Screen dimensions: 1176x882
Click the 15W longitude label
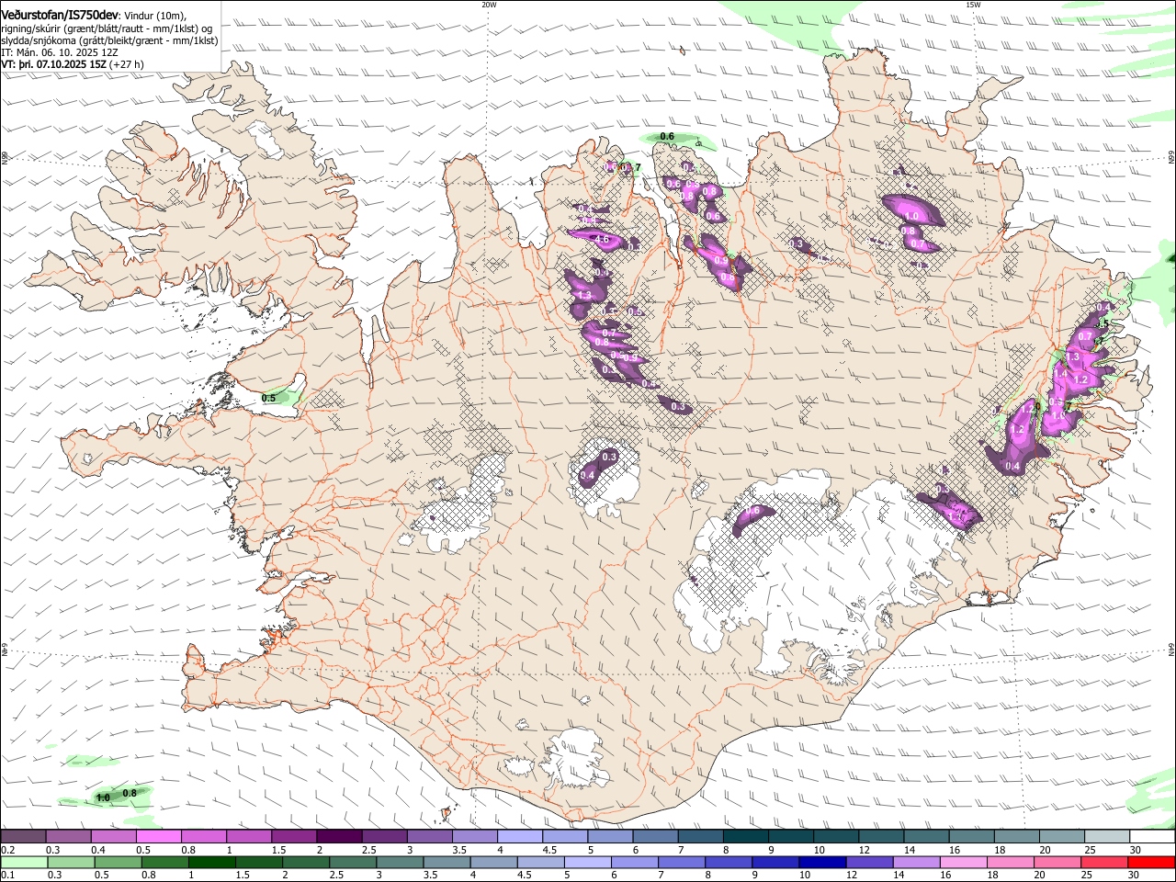[x=973, y=5]
